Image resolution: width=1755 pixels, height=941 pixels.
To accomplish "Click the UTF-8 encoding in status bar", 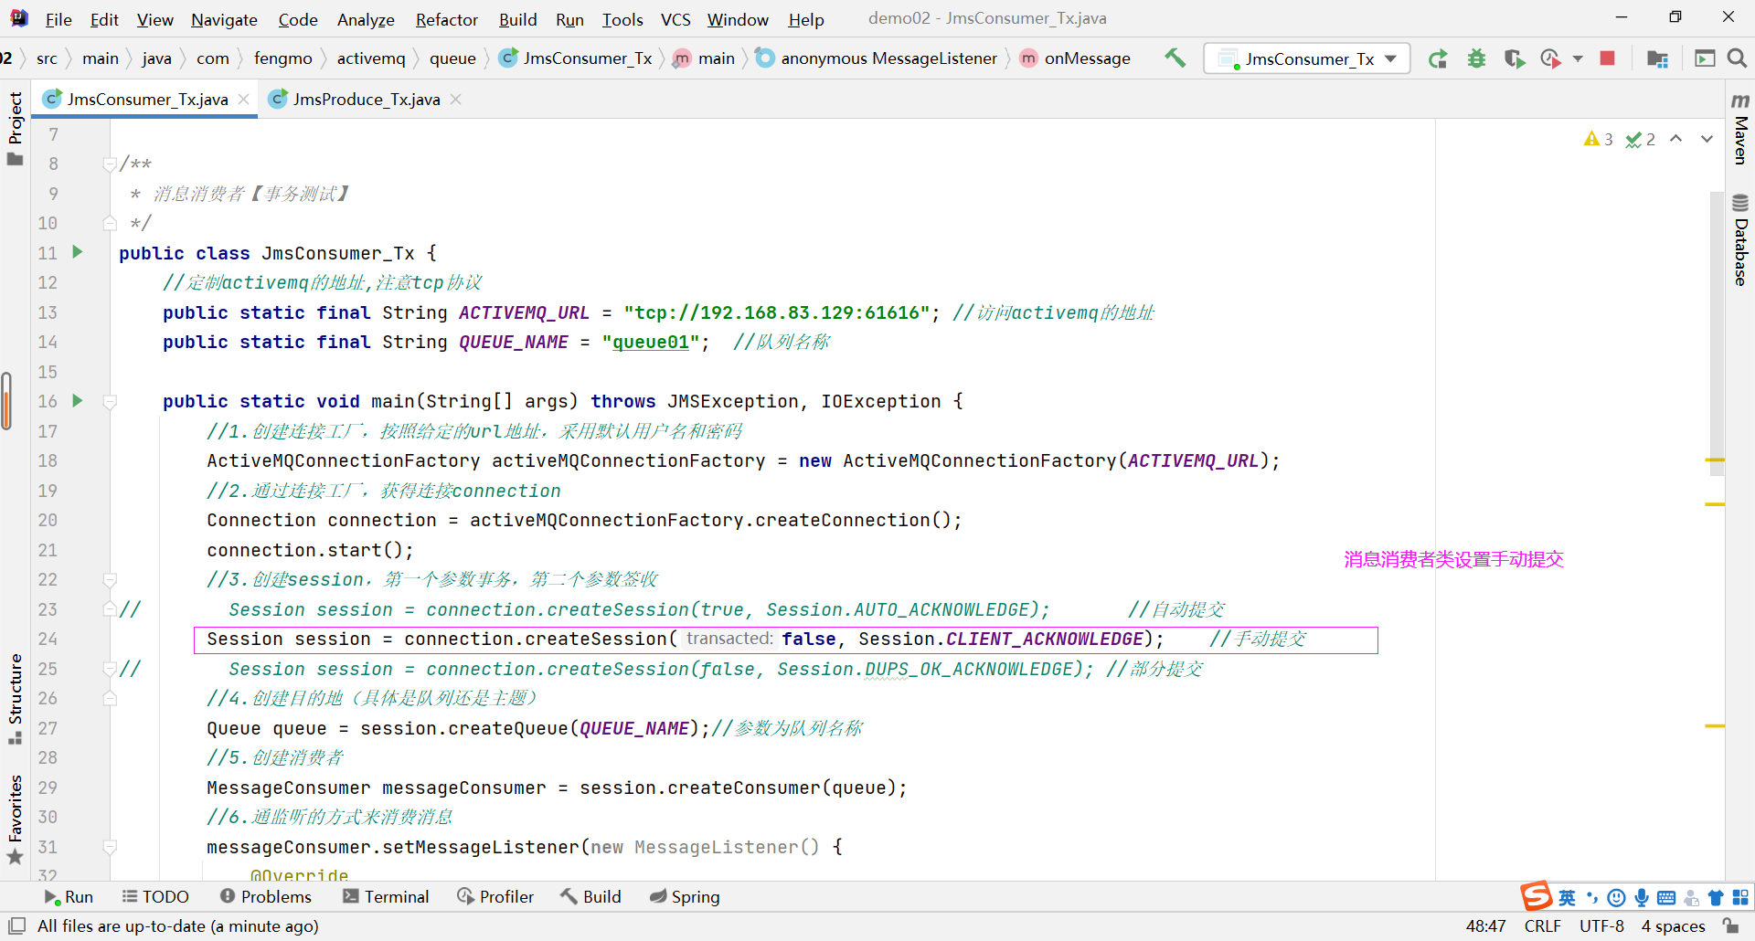I will pyautogui.click(x=1601, y=925).
